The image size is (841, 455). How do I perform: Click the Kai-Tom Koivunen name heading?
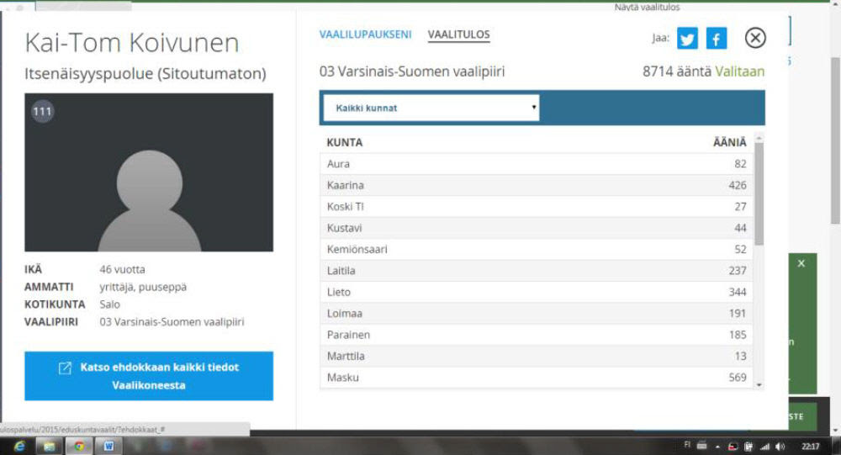pyautogui.click(x=131, y=42)
